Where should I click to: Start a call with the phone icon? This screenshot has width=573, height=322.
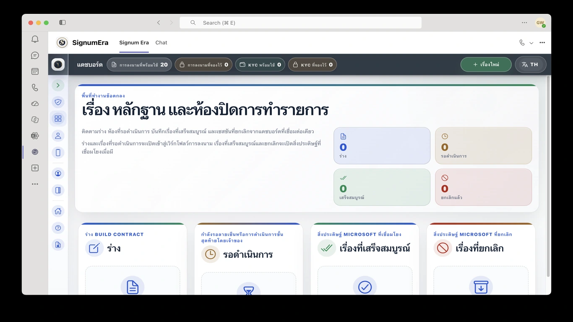(x=522, y=43)
